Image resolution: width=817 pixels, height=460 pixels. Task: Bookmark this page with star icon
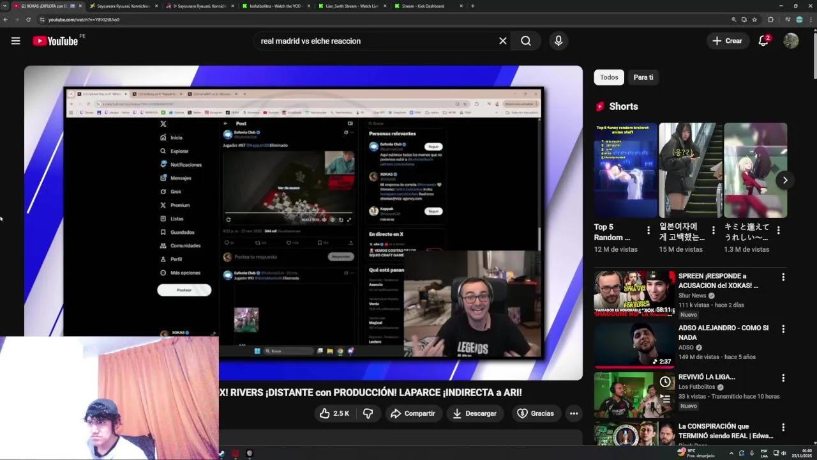tap(754, 20)
